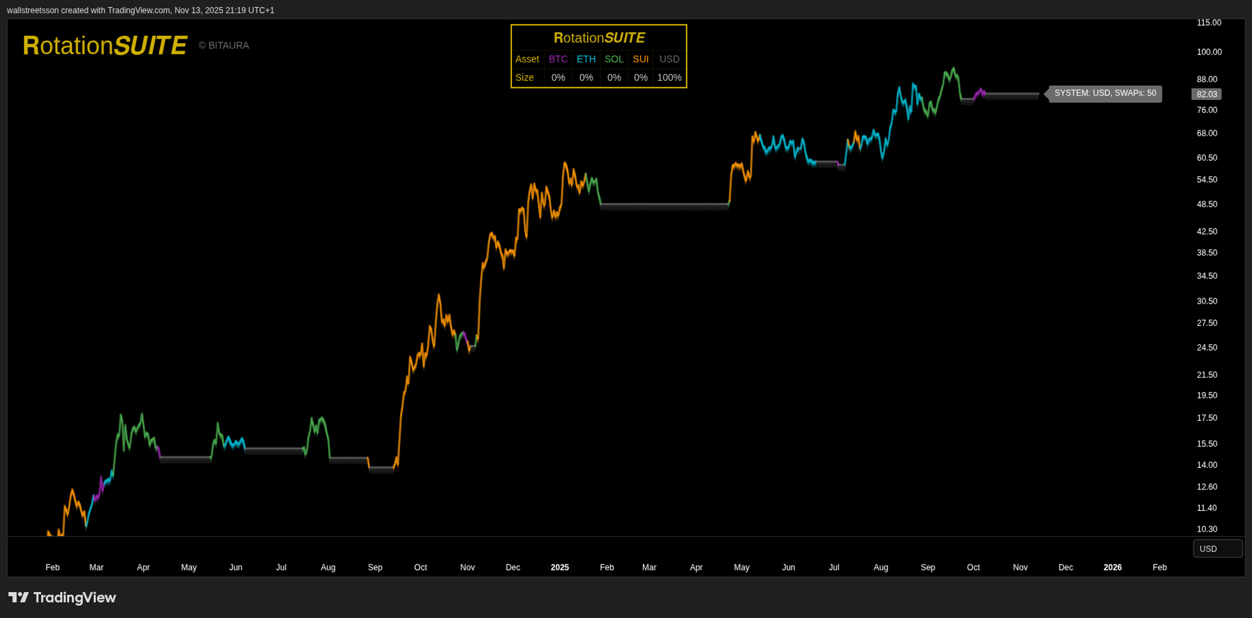Click the USD 100% size cell

pos(670,78)
